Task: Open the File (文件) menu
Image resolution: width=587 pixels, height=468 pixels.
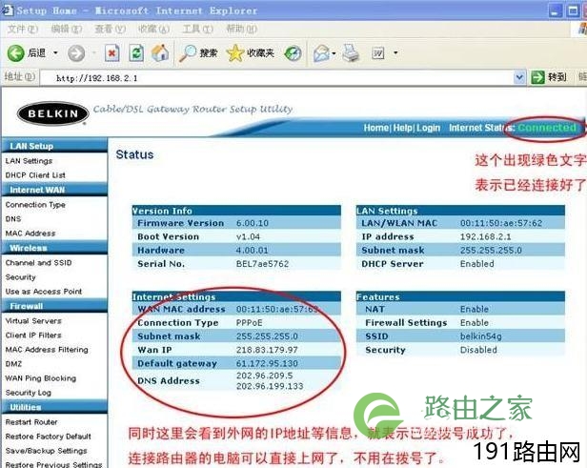Action: (x=23, y=30)
